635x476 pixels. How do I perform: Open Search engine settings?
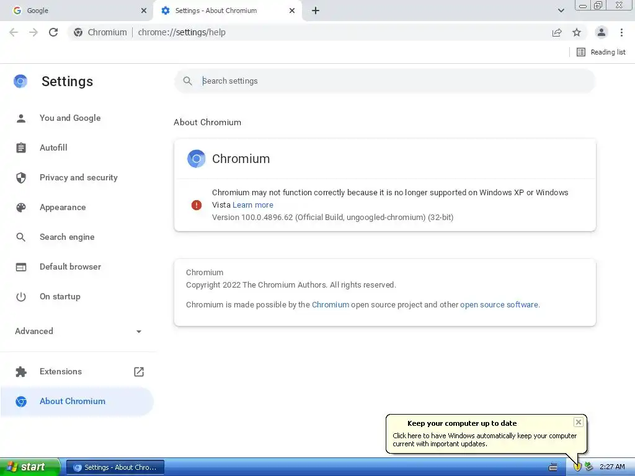[77, 237]
